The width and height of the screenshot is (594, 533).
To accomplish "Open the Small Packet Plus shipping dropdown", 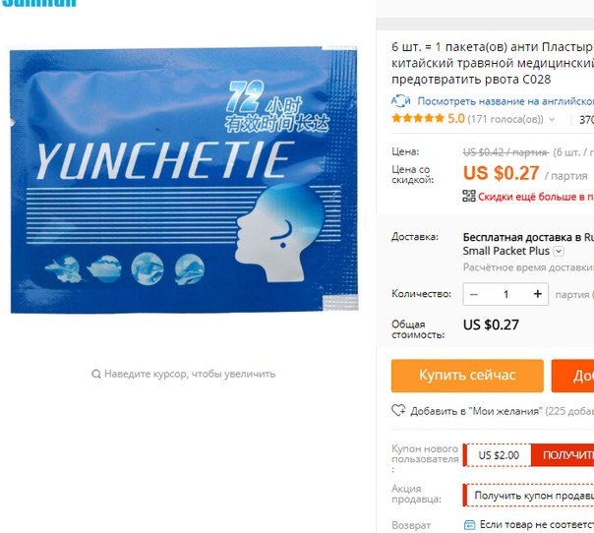I will click(x=559, y=251).
